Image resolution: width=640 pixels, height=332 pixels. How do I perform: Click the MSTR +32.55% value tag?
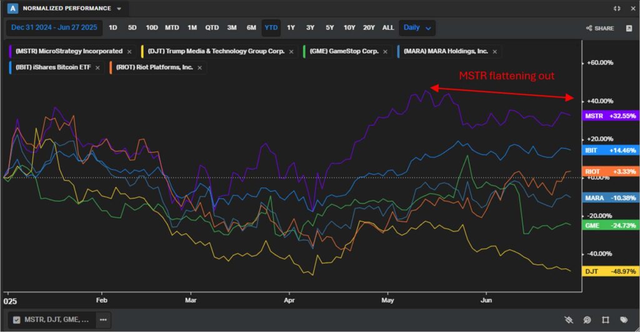click(610, 116)
